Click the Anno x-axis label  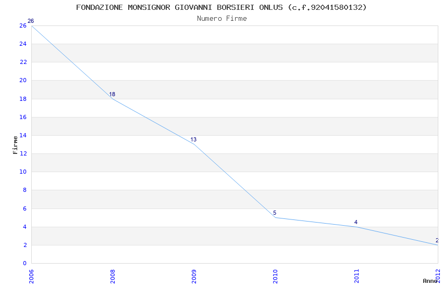point(430,281)
